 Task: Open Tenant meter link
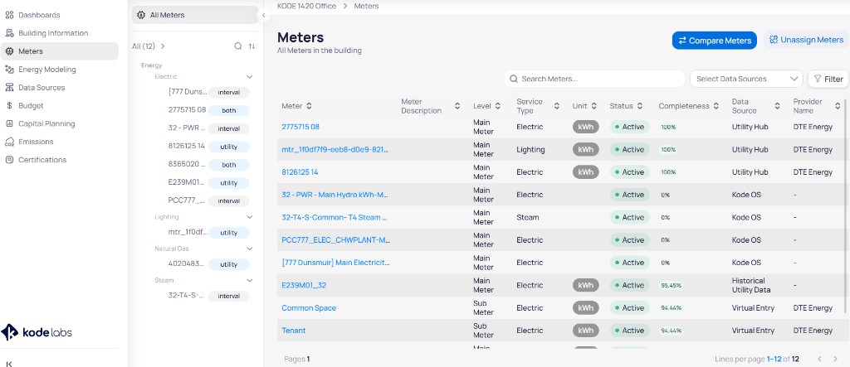click(294, 331)
